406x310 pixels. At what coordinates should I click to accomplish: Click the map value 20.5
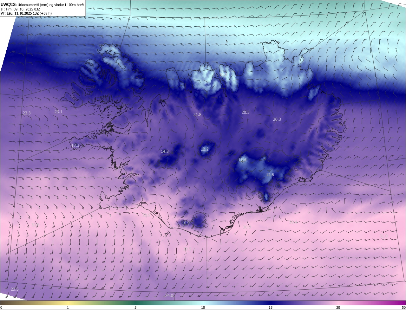tap(246, 113)
